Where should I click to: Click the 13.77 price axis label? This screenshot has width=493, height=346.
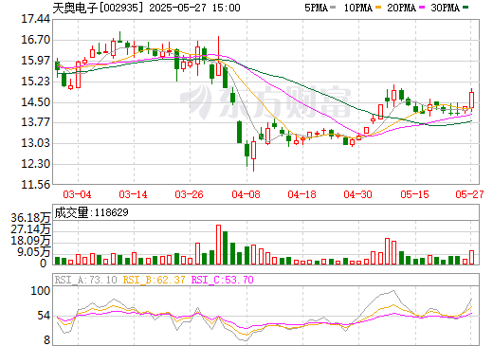35,122
